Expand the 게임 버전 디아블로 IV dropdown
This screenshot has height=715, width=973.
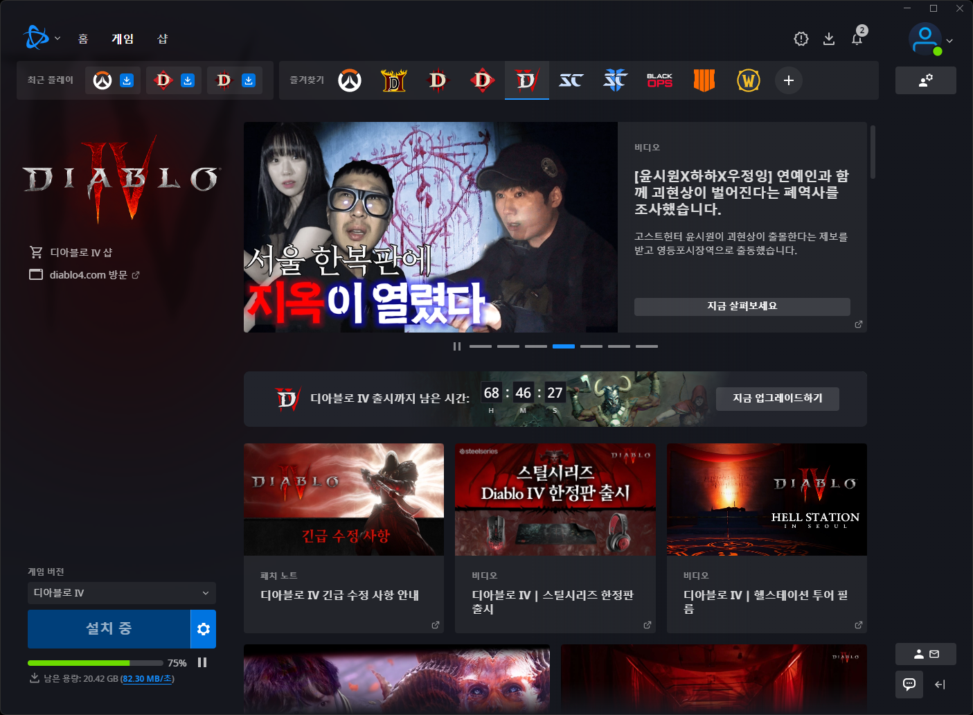(x=122, y=593)
